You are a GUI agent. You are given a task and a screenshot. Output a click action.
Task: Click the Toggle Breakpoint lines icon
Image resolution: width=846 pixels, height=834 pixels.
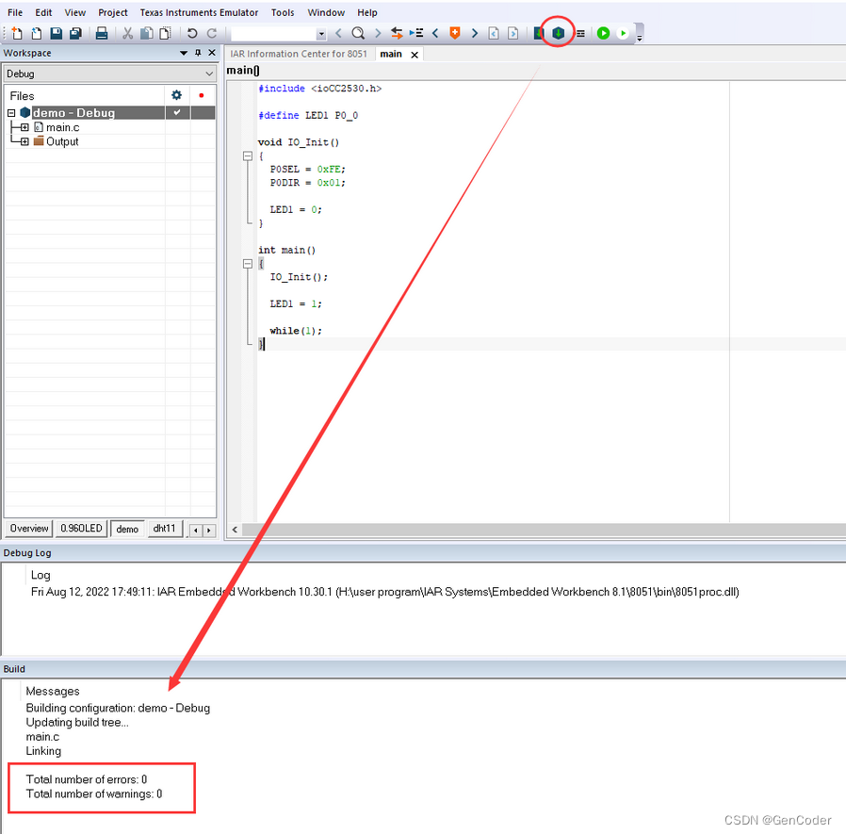(580, 34)
